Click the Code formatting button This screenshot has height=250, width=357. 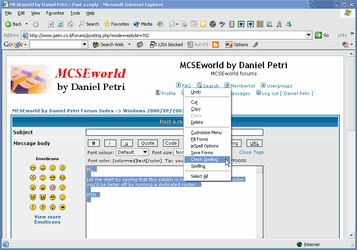pyautogui.click(x=171, y=143)
